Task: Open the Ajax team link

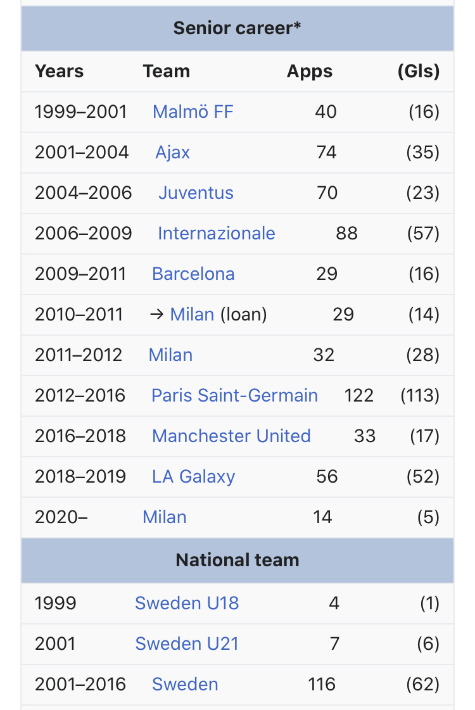Action: [172, 152]
